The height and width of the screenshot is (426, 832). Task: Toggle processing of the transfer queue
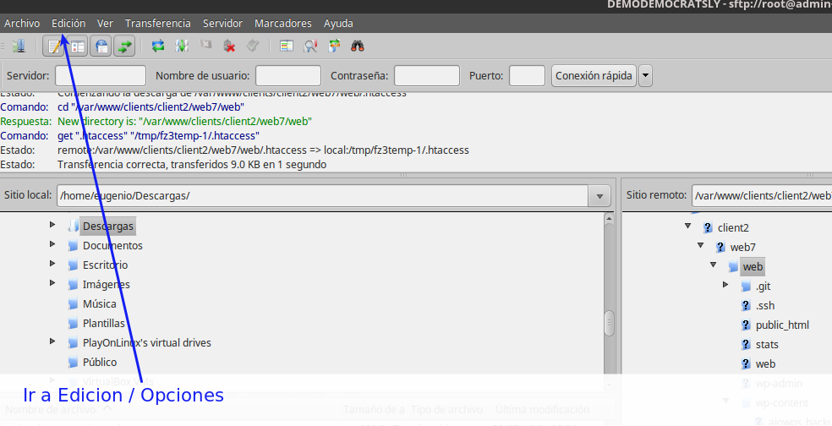182,46
